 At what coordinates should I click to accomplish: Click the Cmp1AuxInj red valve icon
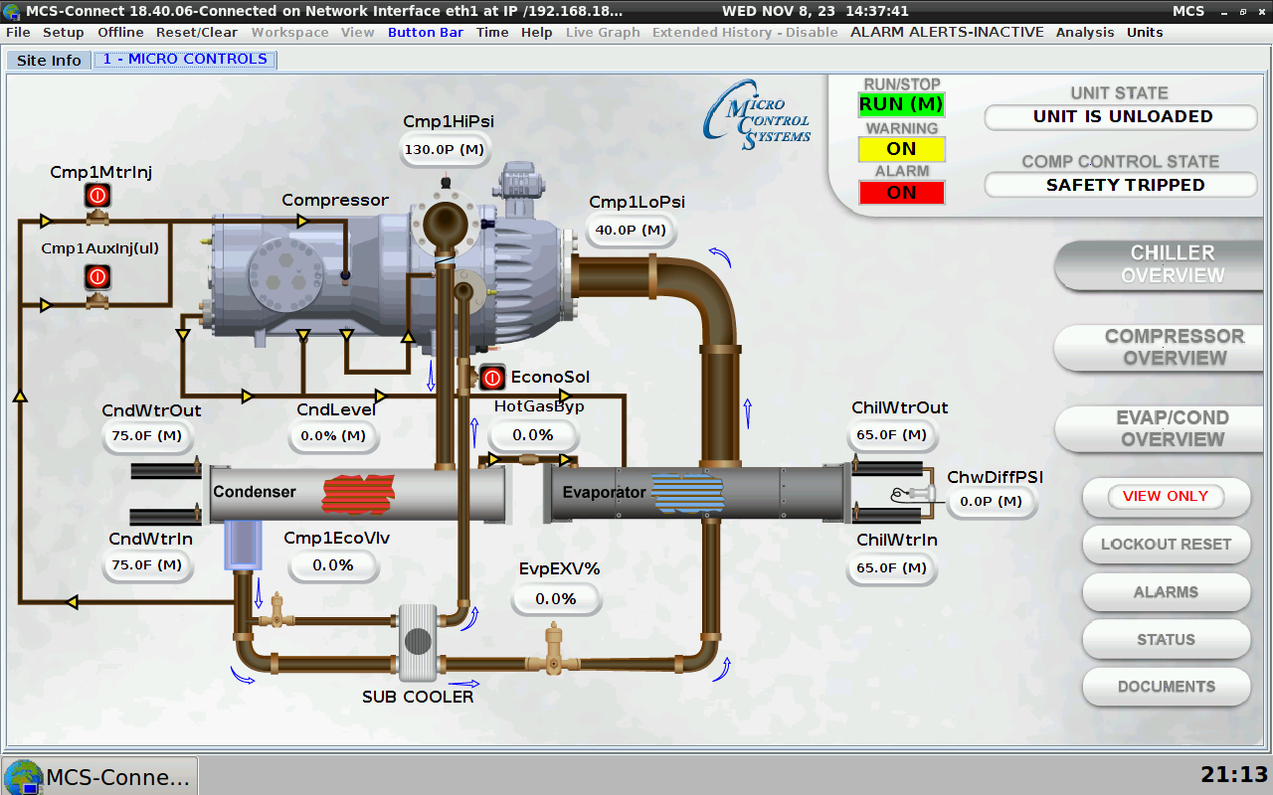point(97,277)
